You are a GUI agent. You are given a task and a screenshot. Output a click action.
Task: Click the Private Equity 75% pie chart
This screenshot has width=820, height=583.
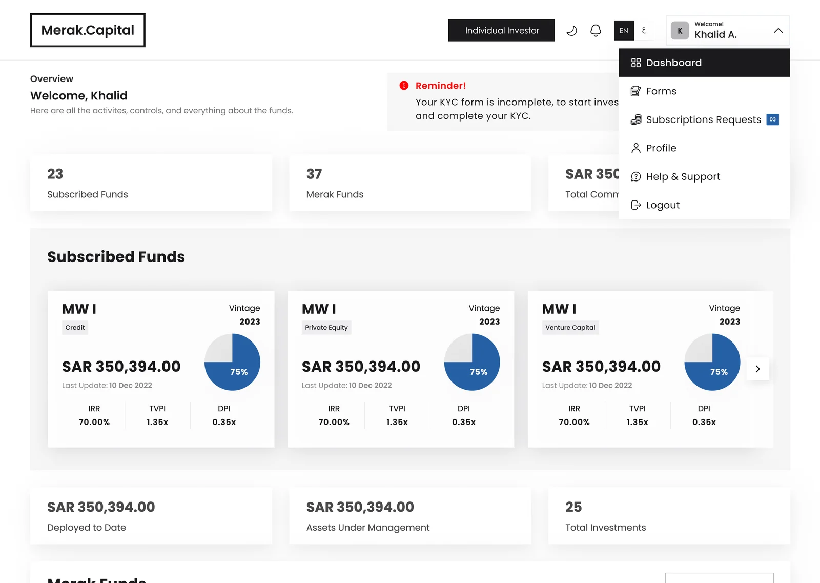(x=472, y=362)
